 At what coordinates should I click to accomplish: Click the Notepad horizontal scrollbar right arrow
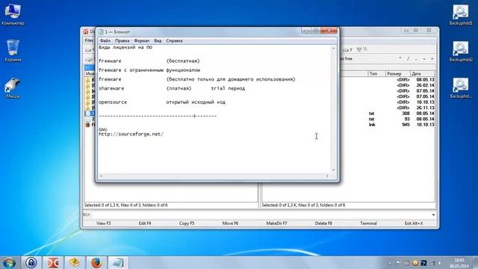(x=327, y=176)
